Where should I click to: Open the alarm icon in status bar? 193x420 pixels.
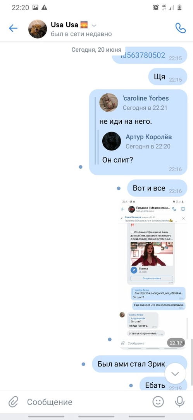pyautogui.click(x=156, y=7)
